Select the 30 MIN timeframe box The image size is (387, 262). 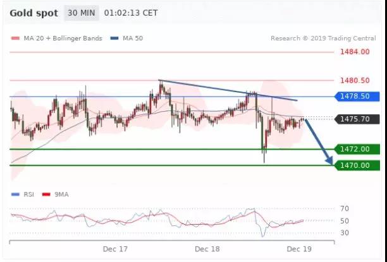pyautogui.click(x=82, y=13)
